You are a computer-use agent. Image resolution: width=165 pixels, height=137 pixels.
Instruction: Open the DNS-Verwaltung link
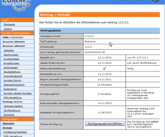point(13,136)
